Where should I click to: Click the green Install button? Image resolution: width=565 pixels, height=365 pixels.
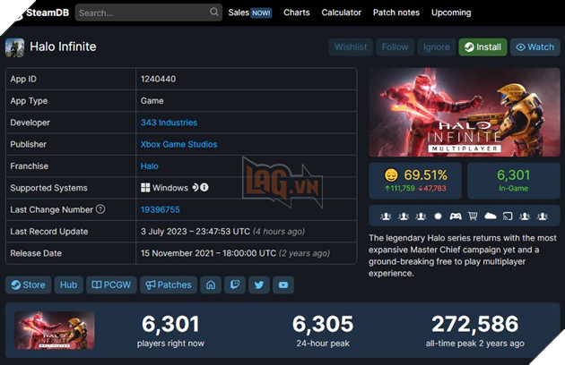click(482, 47)
